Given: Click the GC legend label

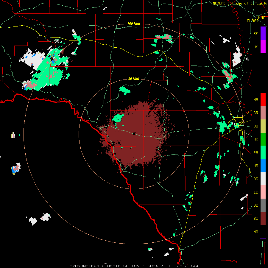Looking at the screenshot, I should [255, 205].
